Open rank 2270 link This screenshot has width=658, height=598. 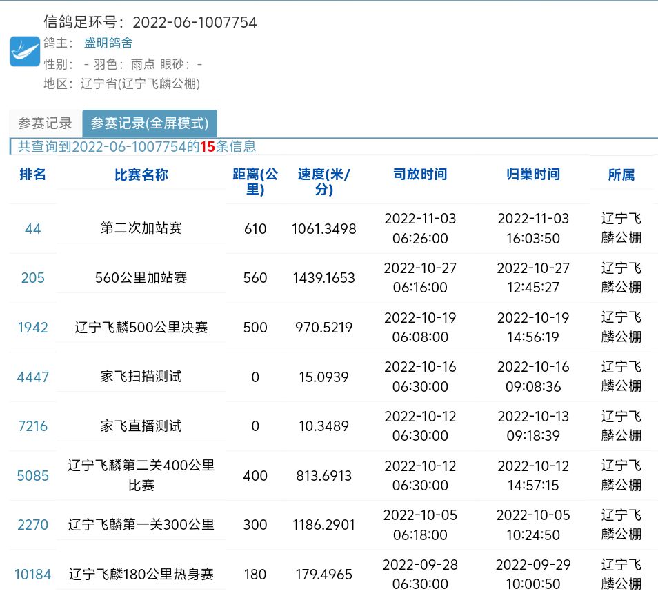pyautogui.click(x=32, y=525)
